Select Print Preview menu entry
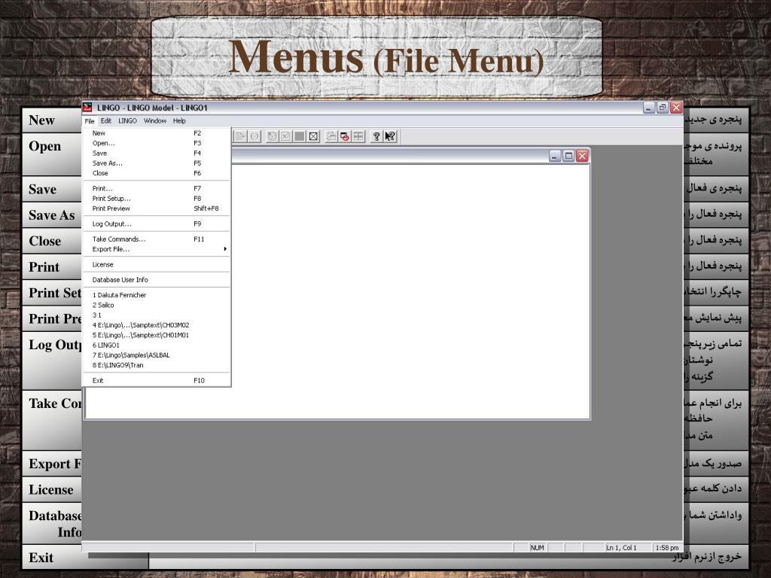Viewport: 771px width, 578px height. [x=157, y=208]
